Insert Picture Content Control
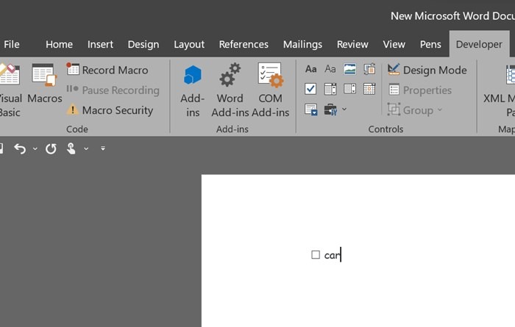Image resolution: width=515 pixels, height=327 pixels. [349, 69]
